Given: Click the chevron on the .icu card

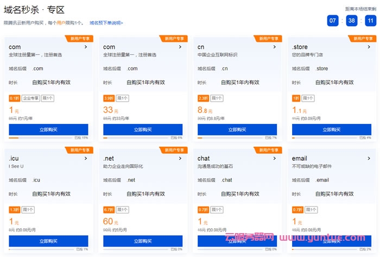Looking at the screenshot, I should coord(86,159).
